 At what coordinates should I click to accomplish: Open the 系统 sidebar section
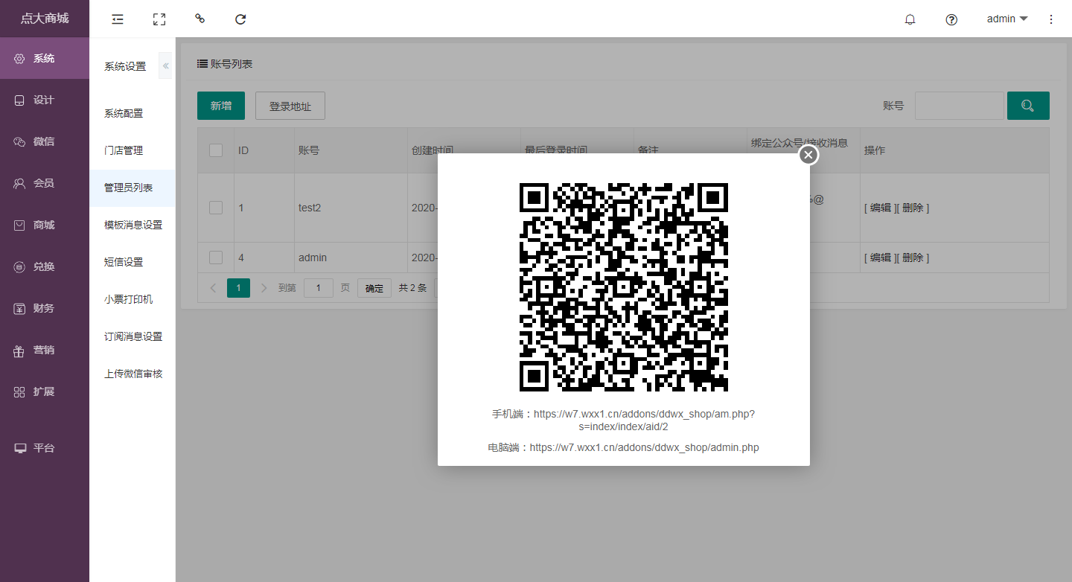point(45,58)
